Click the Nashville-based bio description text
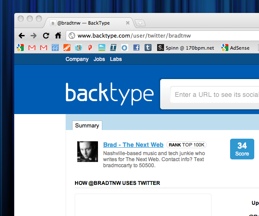The height and width of the screenshot is (216, 259). (x=154, y=159)
